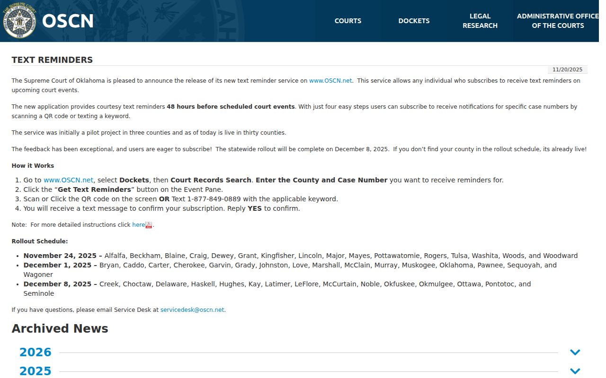Click the 11/20/2025 date badge
Viewport: 606px width, 378px height.
(567, 69)
